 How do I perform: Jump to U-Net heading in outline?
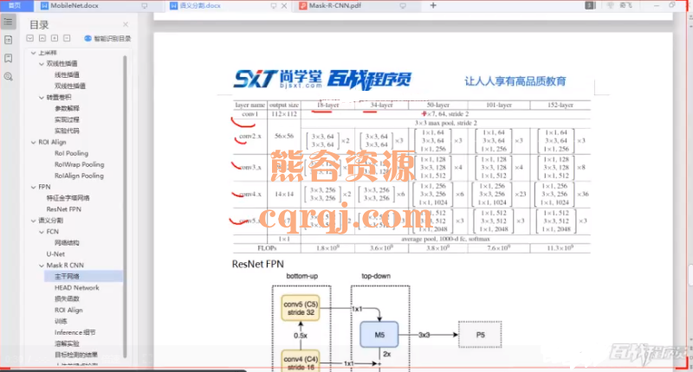pos(55,254)
